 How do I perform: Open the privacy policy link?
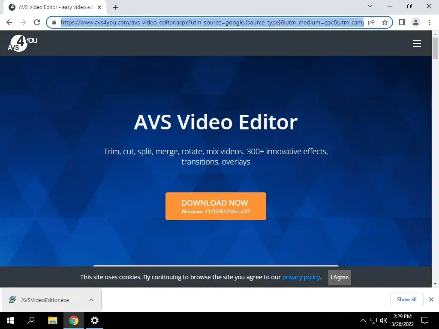pyautogui.click(x=301, y=277)
